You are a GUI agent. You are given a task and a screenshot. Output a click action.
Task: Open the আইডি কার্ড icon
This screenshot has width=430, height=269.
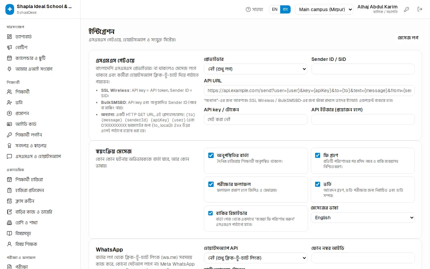pyautogui.click(x=9, y=124)
